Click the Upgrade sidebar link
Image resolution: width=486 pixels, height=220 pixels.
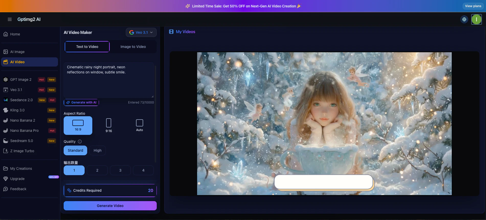(29, 179)
